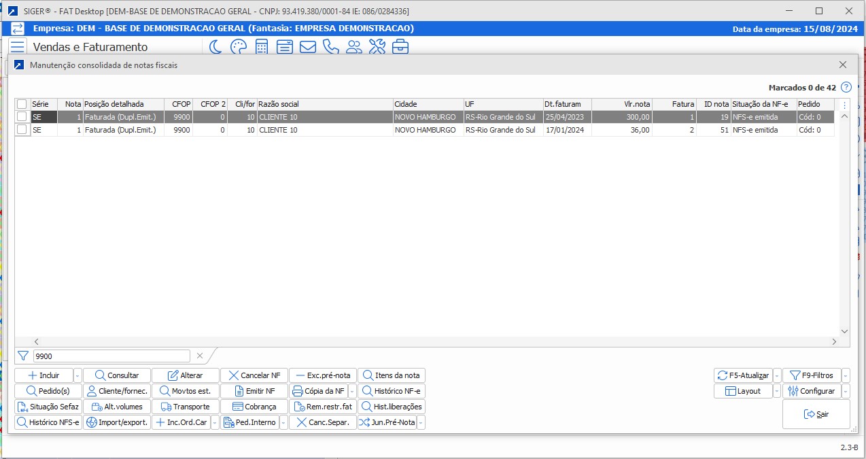866x459 pixels.
Task: Click the wrench and screwdriver tools icon
Action: tap(377, 47)
